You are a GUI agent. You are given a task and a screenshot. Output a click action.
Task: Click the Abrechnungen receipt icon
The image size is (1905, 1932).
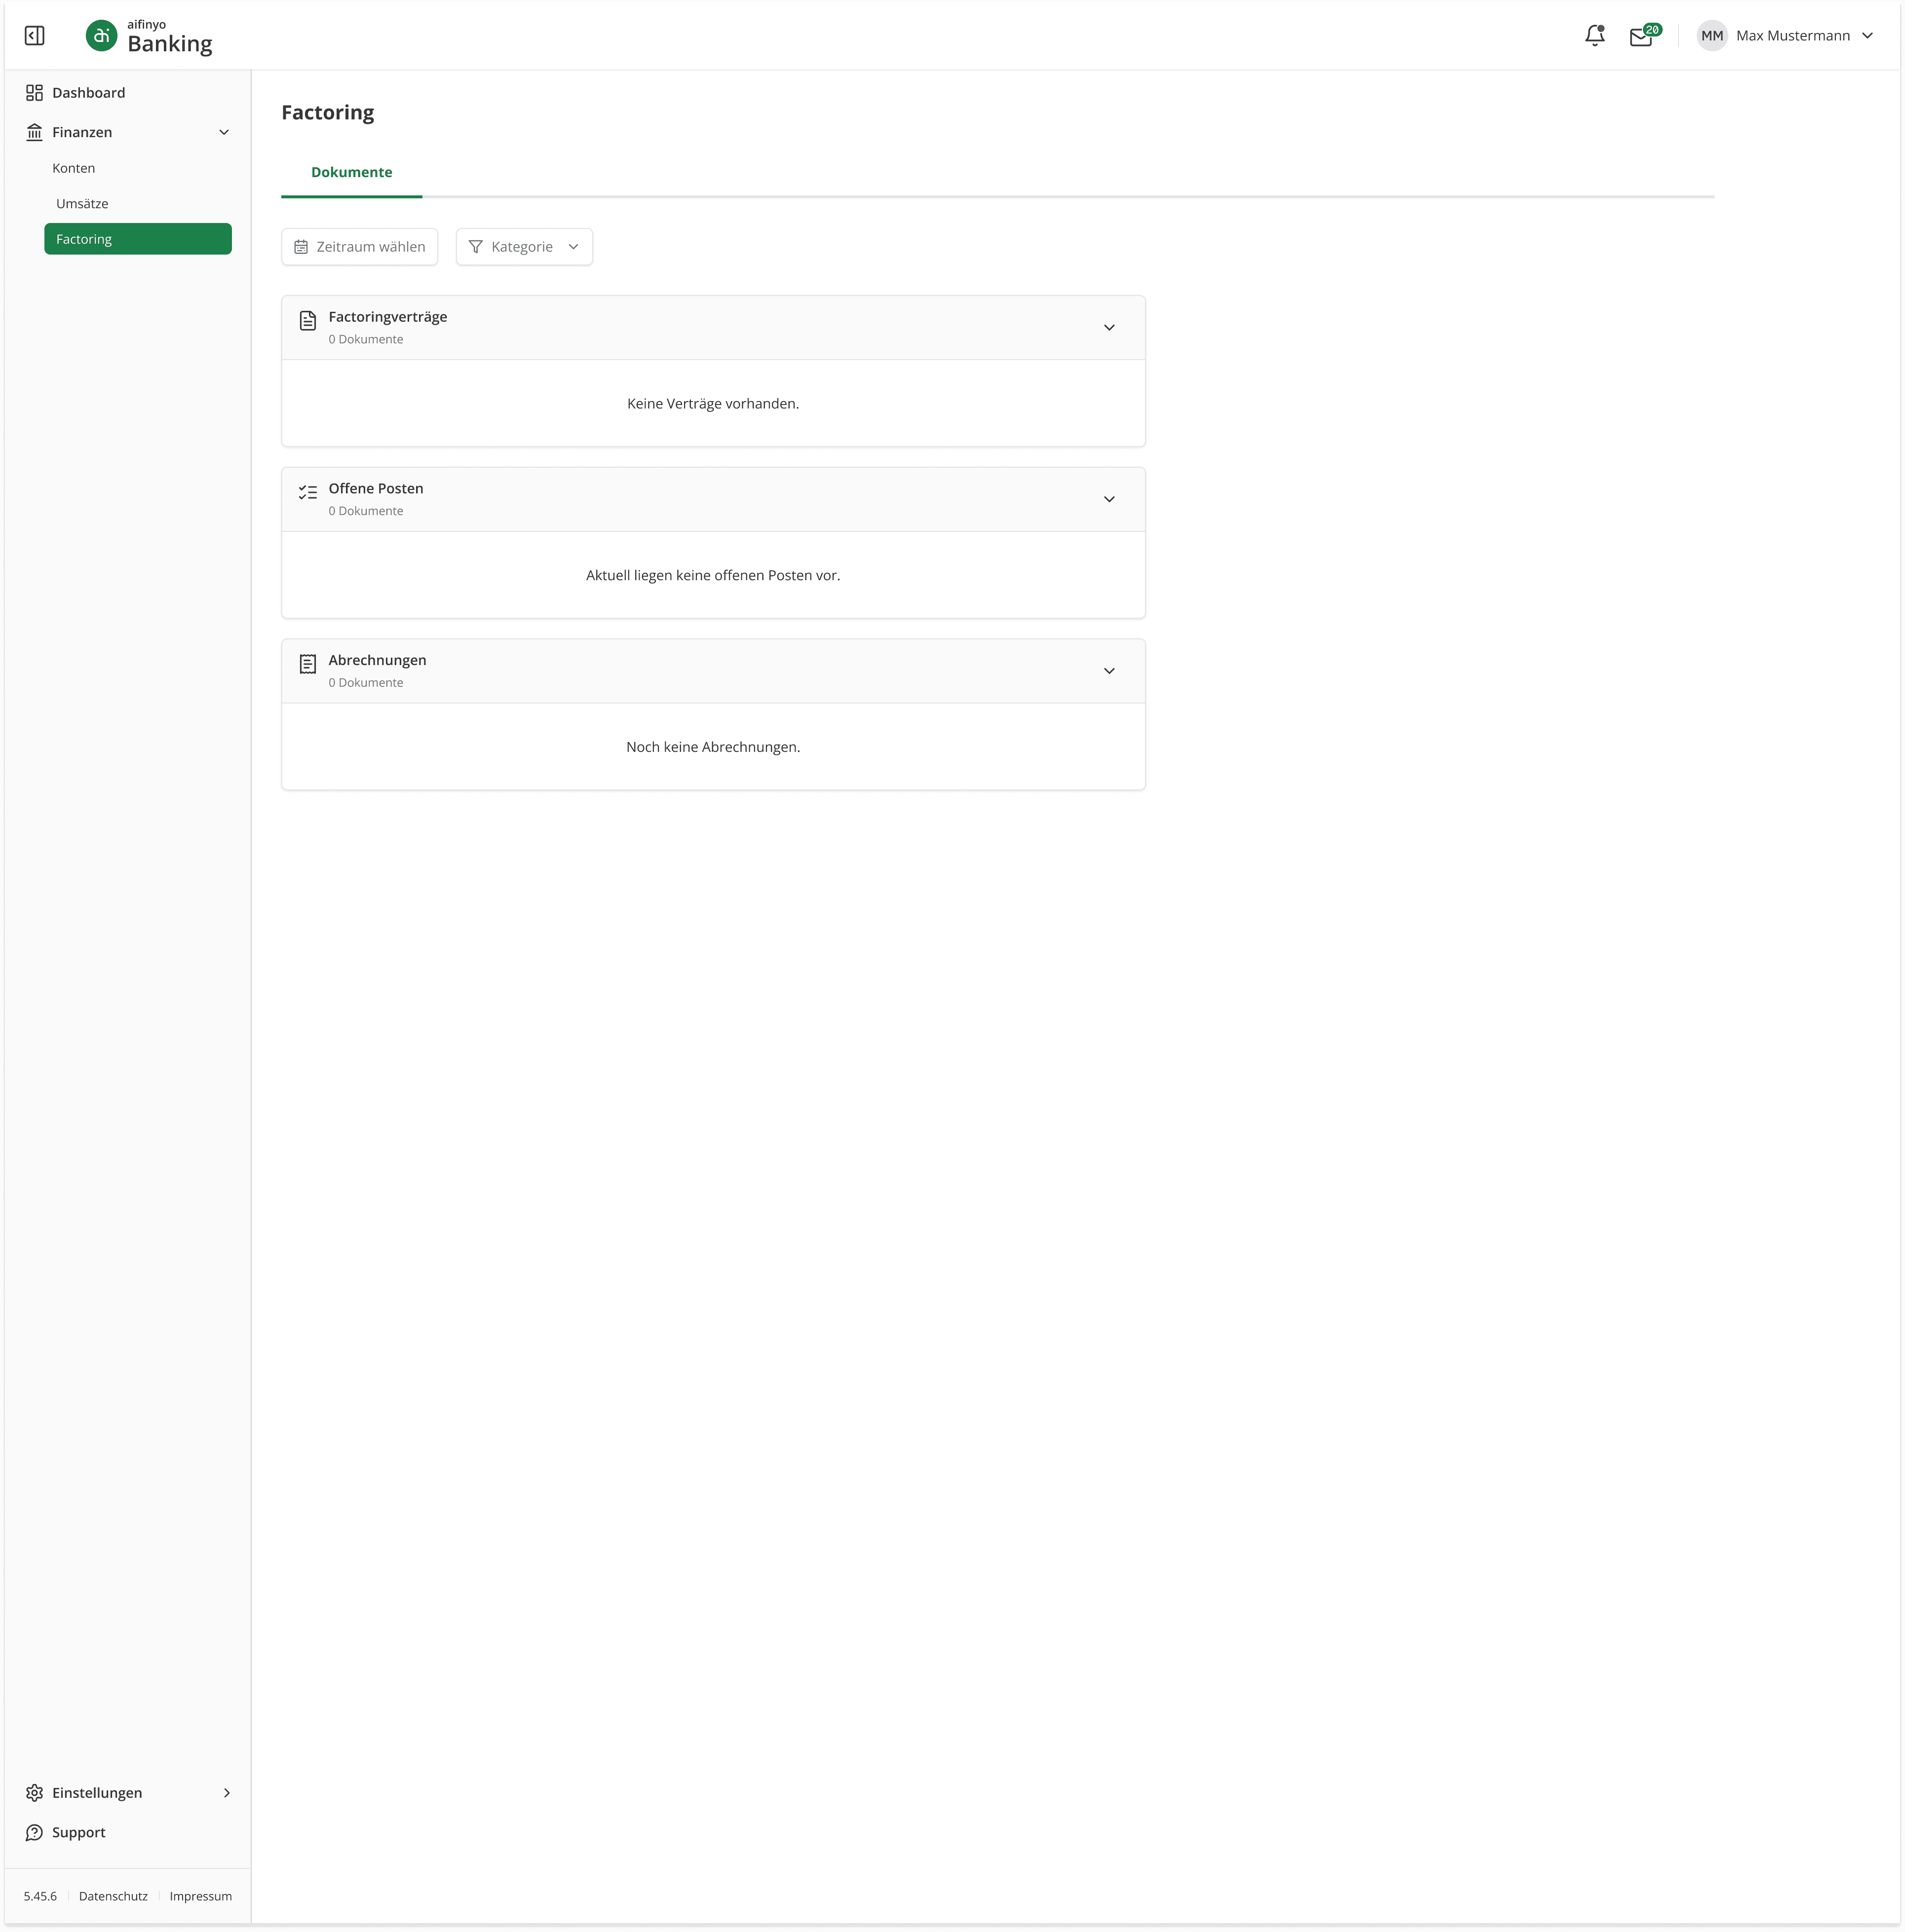(308, 664)
